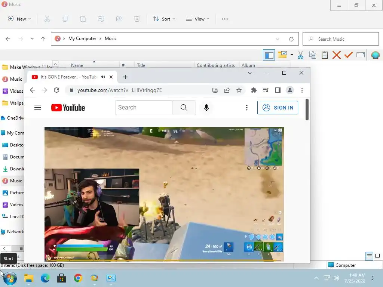Screen dimensions: 383x287
Task: Select OneDrive in the navigation pane
Action: point(13,118)
